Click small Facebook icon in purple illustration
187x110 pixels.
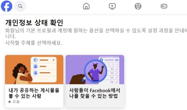[101, 60]
